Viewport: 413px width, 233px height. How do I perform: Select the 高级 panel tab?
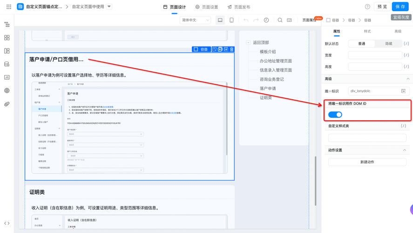(398, 31)
